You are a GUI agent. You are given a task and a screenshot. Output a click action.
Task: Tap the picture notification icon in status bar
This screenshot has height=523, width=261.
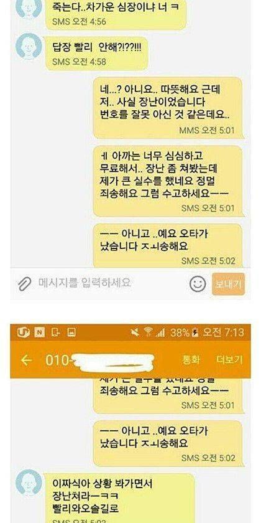point(71,332)
